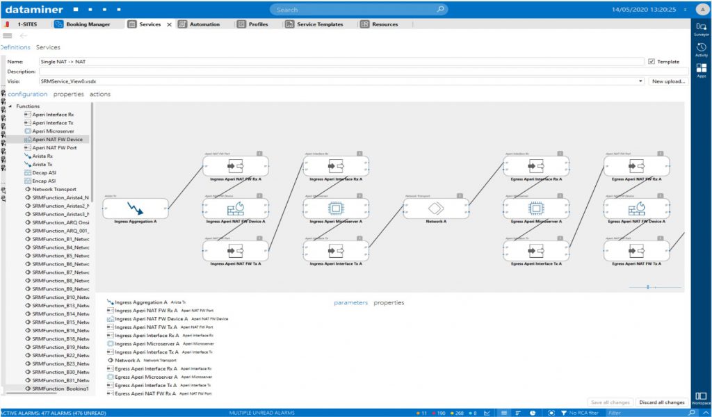
Task: Select the Ingress Aperi Microserver A node
Action: (x=336, y=208)
